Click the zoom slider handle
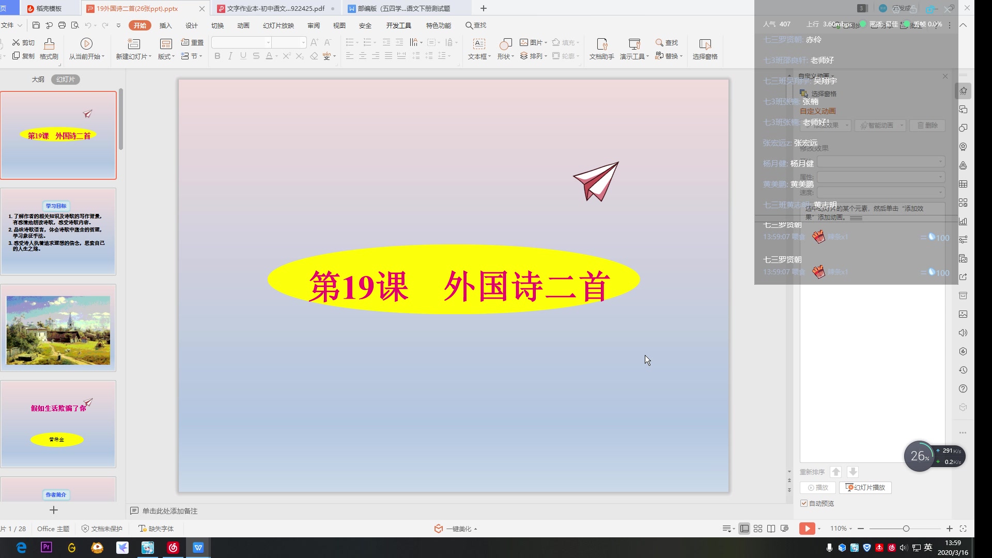Image resolution: width=992 pixels, height=558 pixels. [906, 529]
